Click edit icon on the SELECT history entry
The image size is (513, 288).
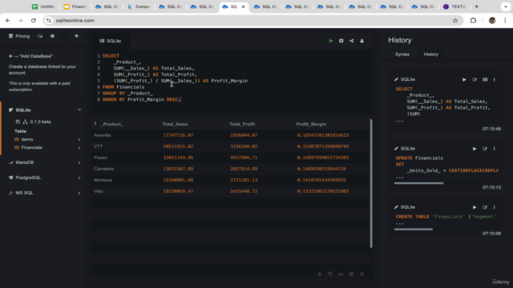pyautogui.click(x=475, y=79)
